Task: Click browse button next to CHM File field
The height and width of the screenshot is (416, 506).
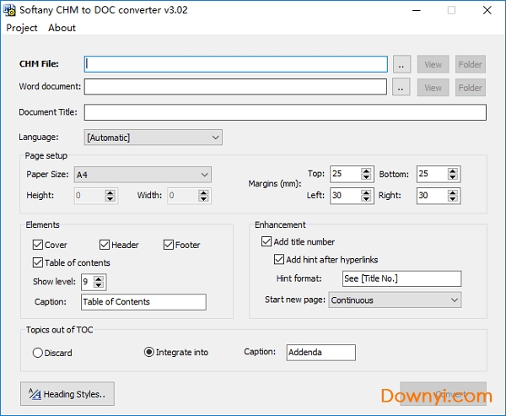Action: click(x=402, y=64)
